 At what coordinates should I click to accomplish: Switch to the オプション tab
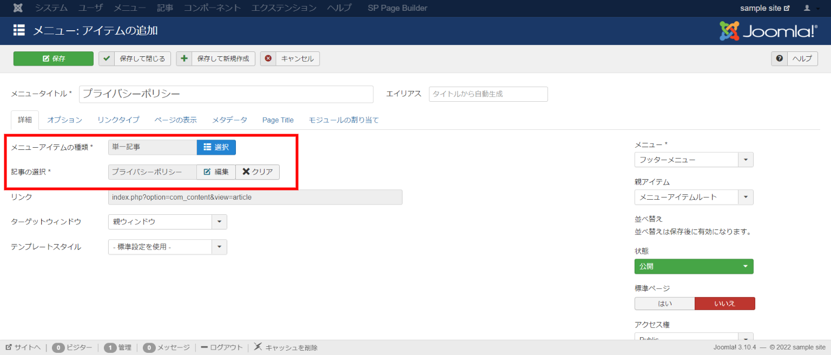tap(64, 120)
